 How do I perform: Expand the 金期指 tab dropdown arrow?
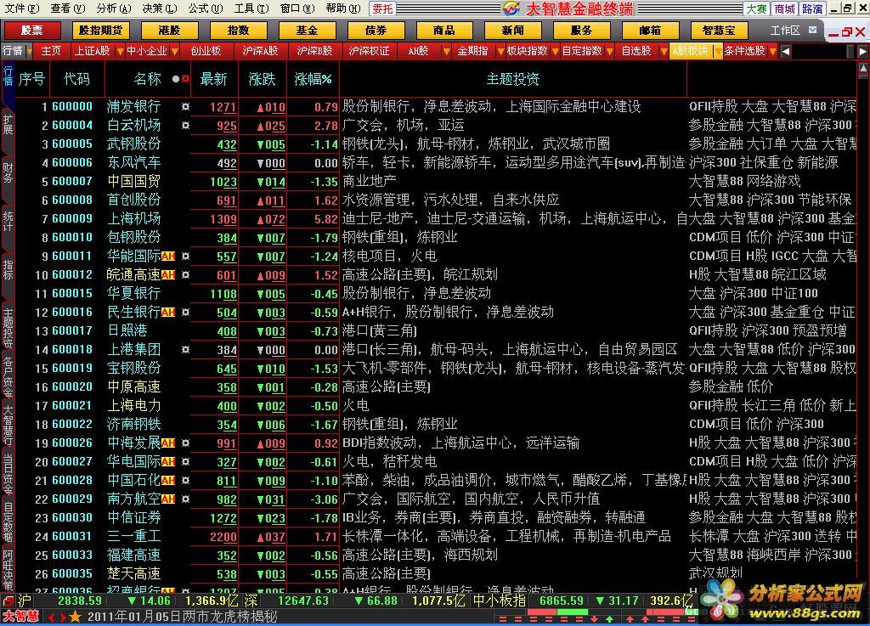[500, 51]
